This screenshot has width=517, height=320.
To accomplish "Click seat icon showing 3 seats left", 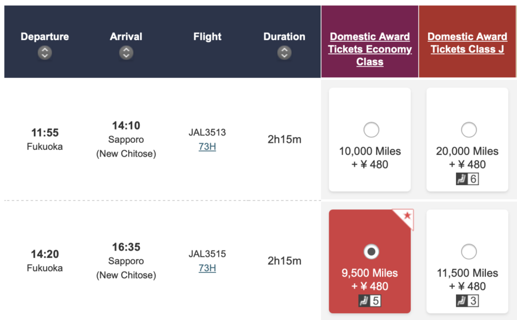I will pos(461,301).
